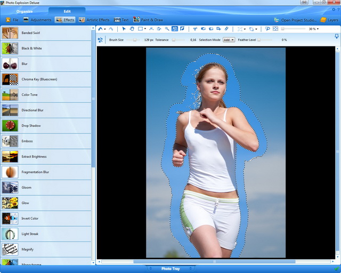Select the arrow pointer tool
Image resolution: width=341 pixels, height=273 pixels.
[x=124, y=29]
